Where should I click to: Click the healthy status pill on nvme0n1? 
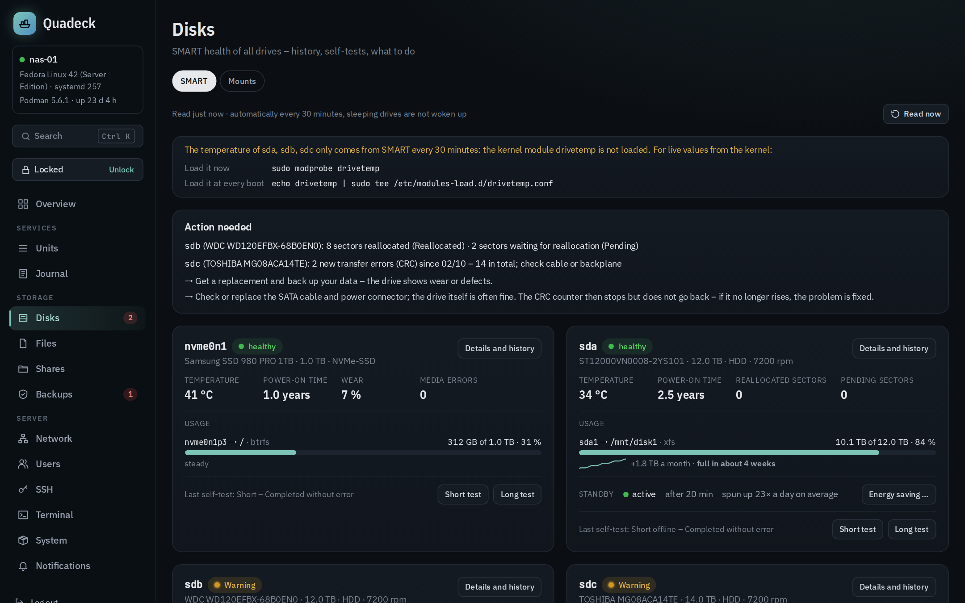(x=257, y=347)
